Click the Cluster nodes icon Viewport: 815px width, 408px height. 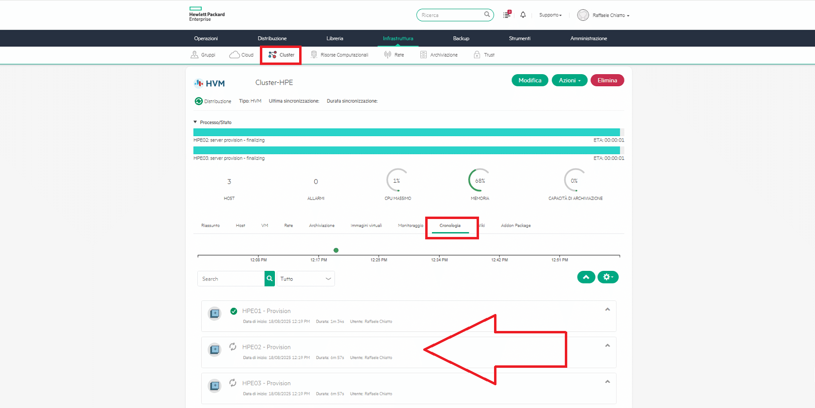pyautogui.click(x=272, y=55)
